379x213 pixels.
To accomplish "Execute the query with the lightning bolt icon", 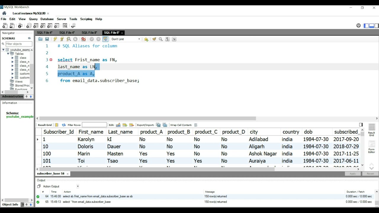I will [x=55, y=39].
